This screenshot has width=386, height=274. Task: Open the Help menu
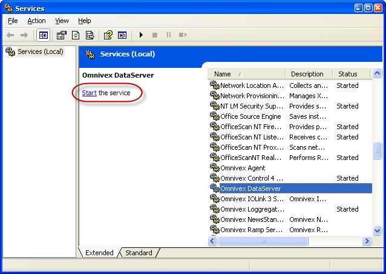85,21
